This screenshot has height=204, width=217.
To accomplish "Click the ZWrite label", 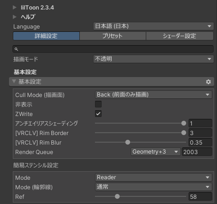I will tap(24, 114).
